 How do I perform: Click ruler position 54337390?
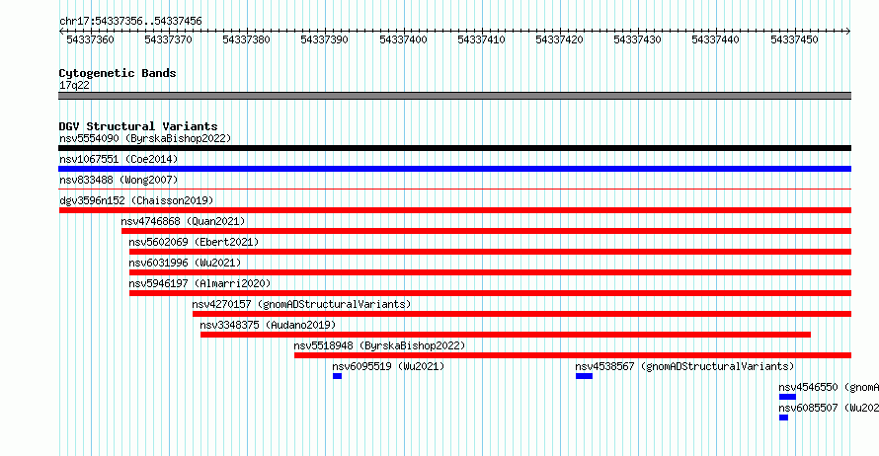(325, 39)
